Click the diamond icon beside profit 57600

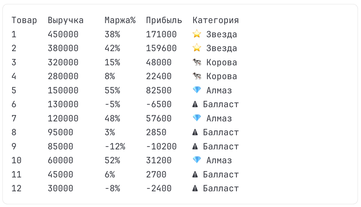tap(197, 118)
